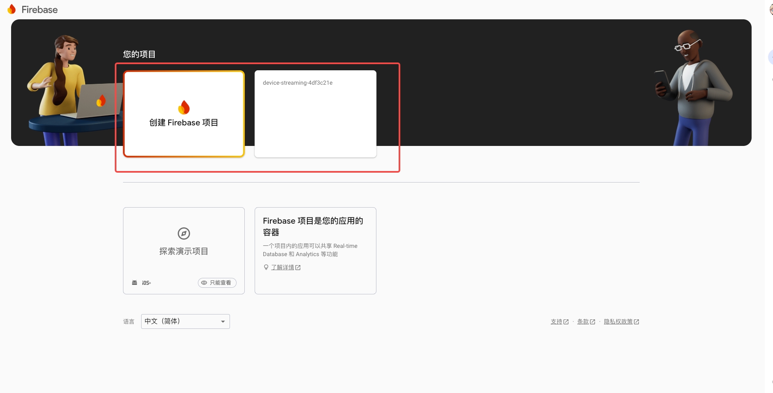This screenshot has width=773, height=393.
Task: Open the 条款 footer link
Action: tap(583, 321)
